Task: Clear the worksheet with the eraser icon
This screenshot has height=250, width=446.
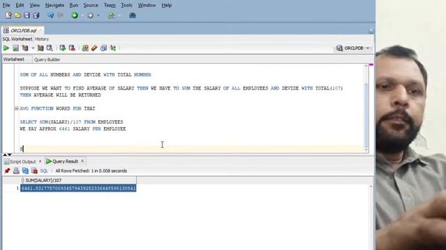Action: pyautogui.click(x=94, y=48)
